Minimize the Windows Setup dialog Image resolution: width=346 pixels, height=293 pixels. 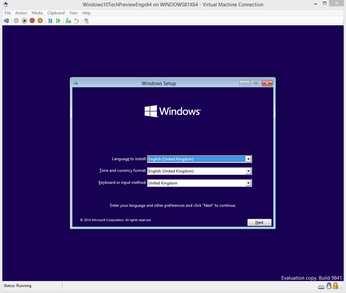pos(244,83)
